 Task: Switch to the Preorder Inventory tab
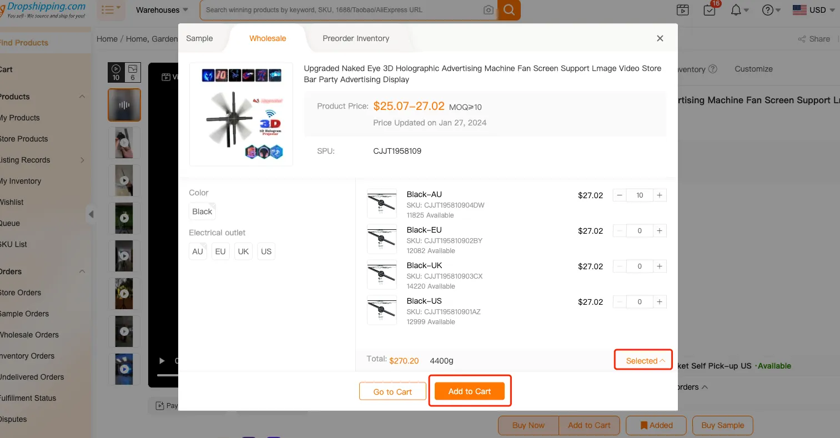(x=356, y=38)
